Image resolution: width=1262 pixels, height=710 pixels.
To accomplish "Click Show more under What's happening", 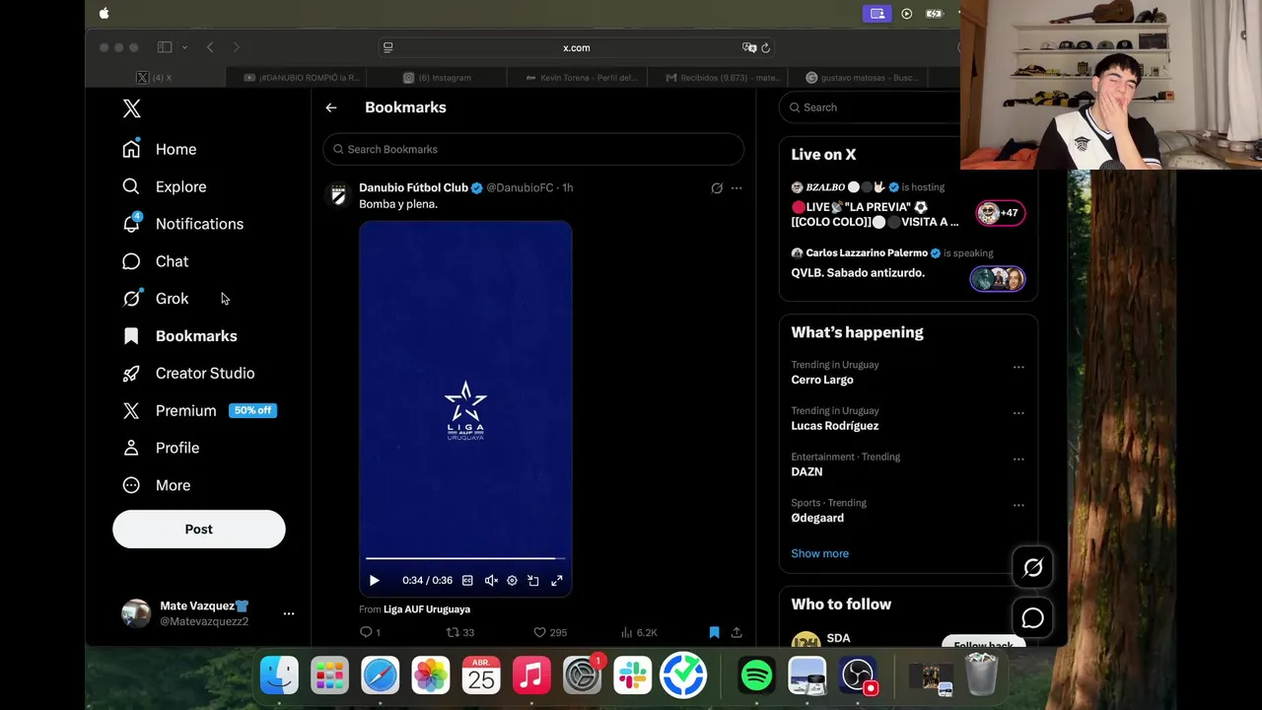I will click(x=819, y=553).
